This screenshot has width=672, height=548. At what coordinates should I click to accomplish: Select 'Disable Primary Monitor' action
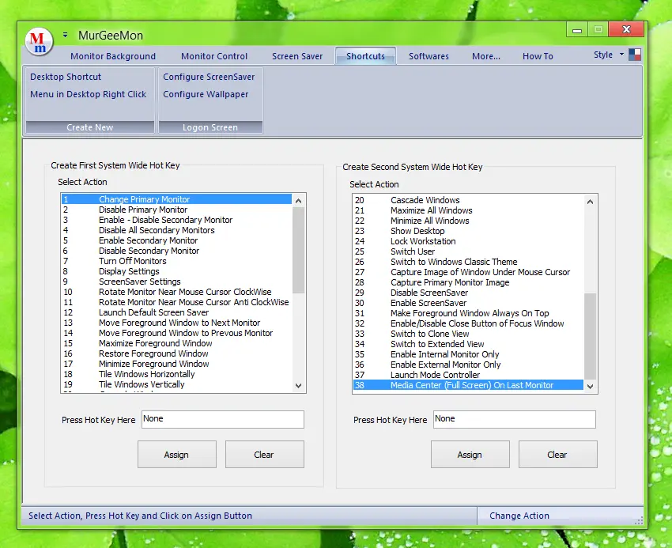pos(176,210)
